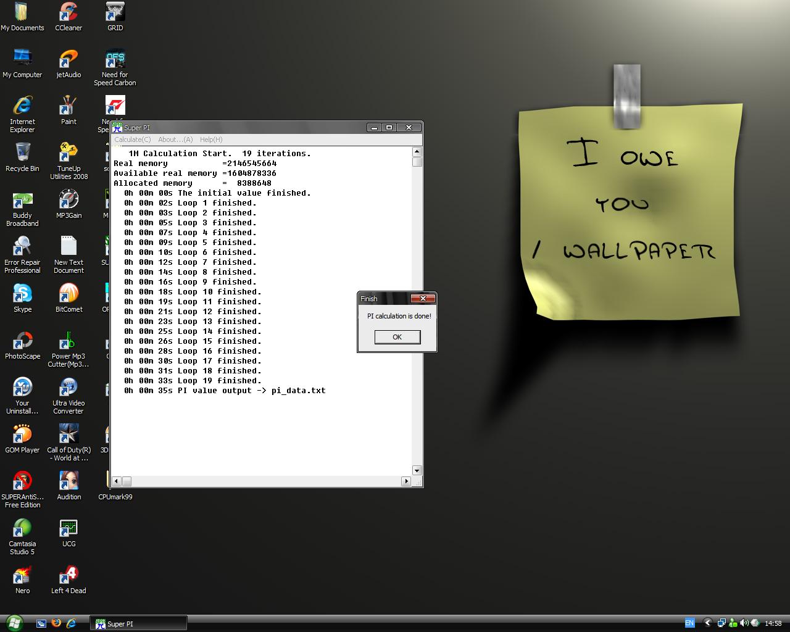Click the 'PI value output -> pi_data.txt' line
The height and width of the screenshot is (632, 790).
click(225, 391)
